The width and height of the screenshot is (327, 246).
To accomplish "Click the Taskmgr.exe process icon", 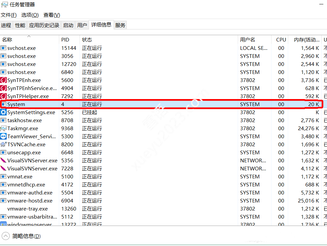I will click(x=3, y=129).
